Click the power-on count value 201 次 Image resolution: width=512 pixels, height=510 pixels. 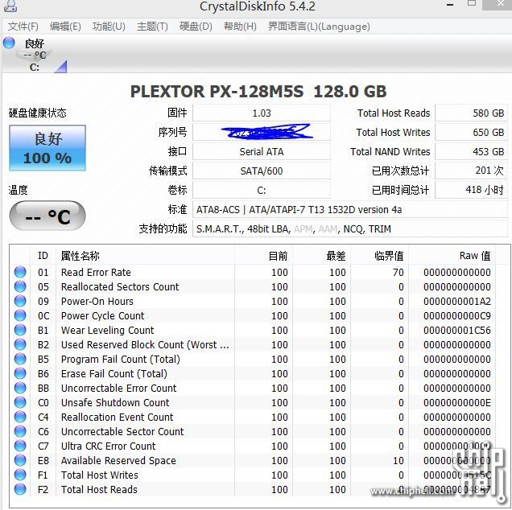point(471,171)
